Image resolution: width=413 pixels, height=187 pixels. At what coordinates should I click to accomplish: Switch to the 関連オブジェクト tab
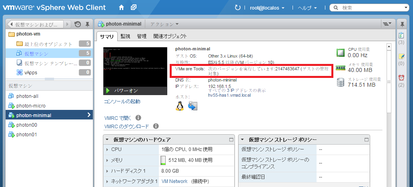(x=170, y=36)
